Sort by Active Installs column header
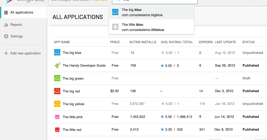This screenshot has width=267, height=140. pyautogui.click(x=143, y=42)
